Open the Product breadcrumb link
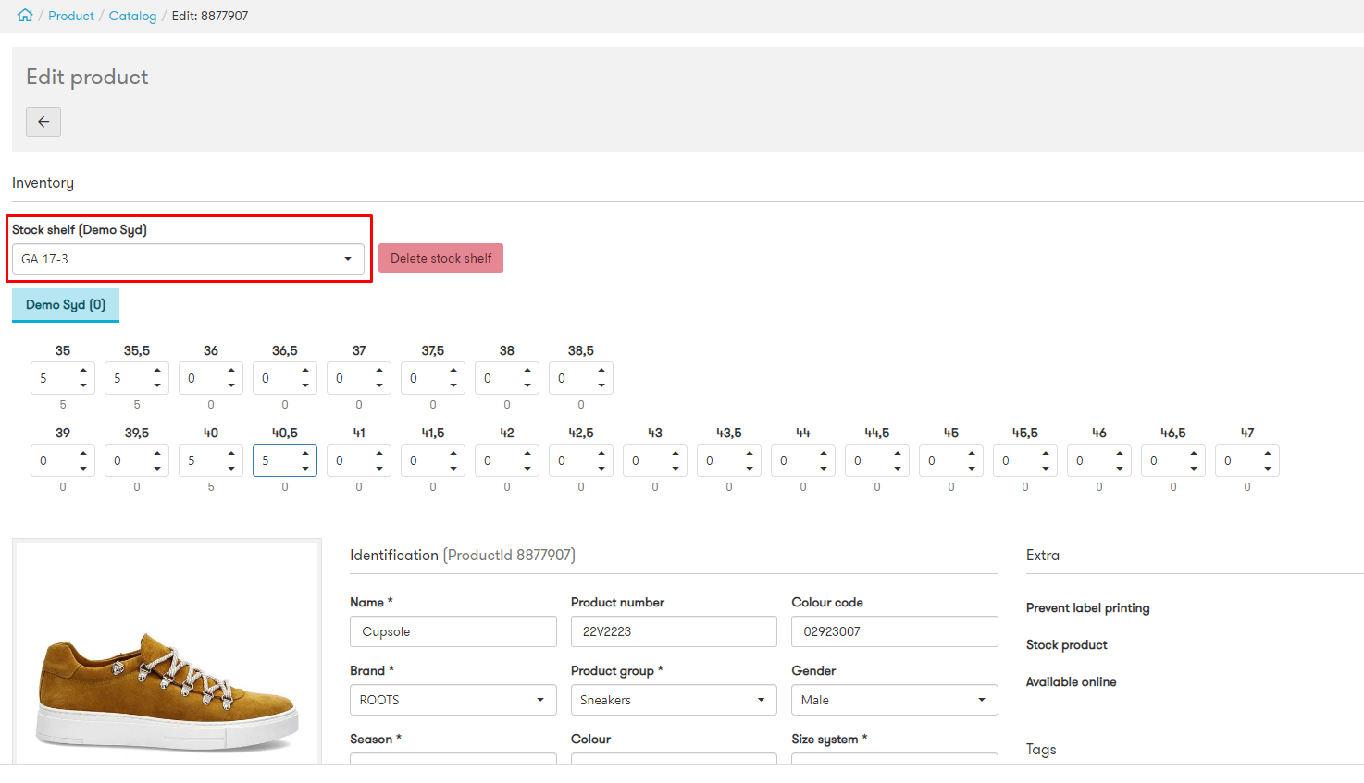This screenshot has width=1364, height=783. (x=71, y=16)
